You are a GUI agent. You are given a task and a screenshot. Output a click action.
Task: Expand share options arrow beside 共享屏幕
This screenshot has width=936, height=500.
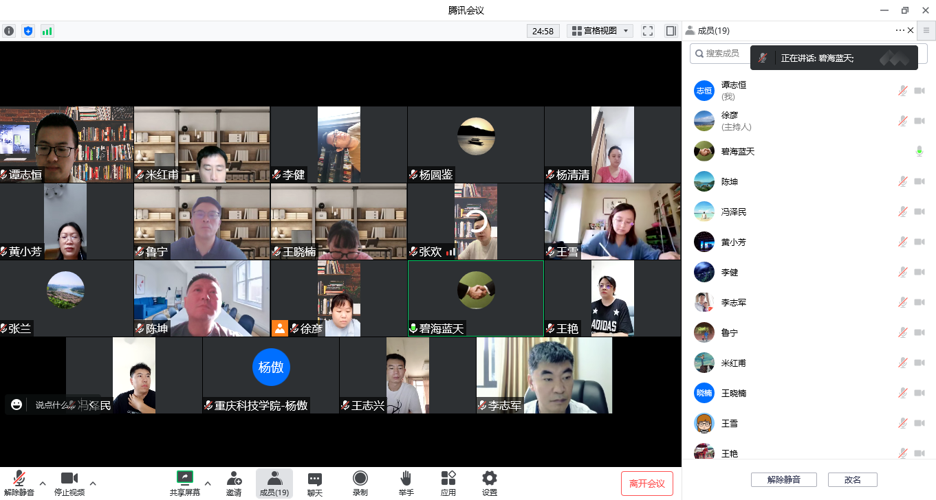[x=208, y=484]
